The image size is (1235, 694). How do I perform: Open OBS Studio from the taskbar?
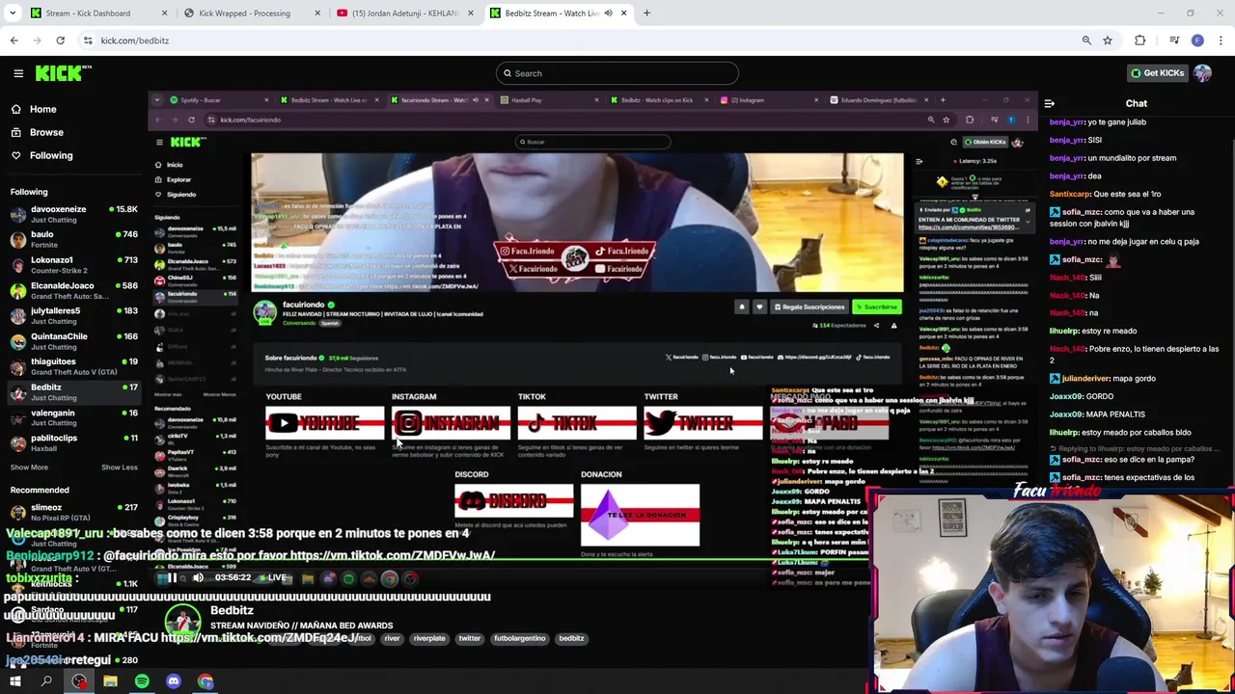point(78,681)
